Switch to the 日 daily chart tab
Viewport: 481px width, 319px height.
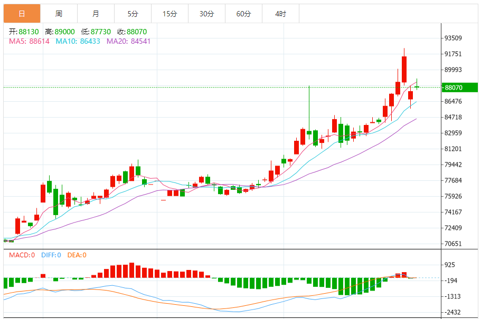[x=22, y=14]
